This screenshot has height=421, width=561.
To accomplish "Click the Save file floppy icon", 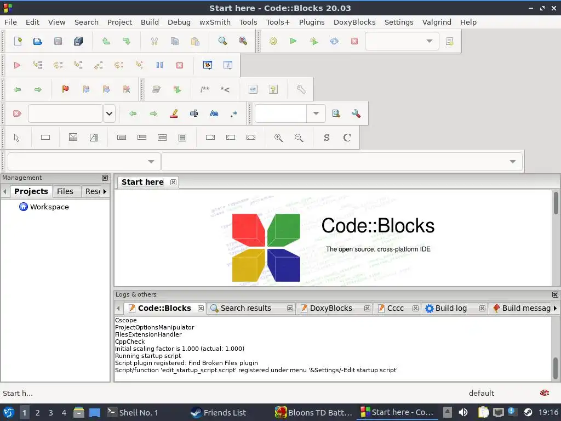I will pos(58,41).
